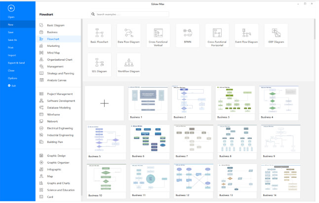Open Options in the sidebar

pos(12,78)
